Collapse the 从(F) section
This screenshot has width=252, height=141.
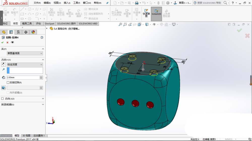coord(43,49)
